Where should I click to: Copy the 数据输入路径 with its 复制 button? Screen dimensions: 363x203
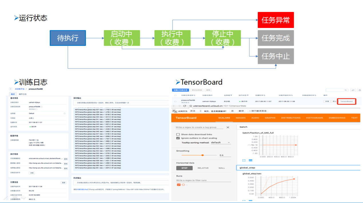pyautogui.click(x=66, y=164)
